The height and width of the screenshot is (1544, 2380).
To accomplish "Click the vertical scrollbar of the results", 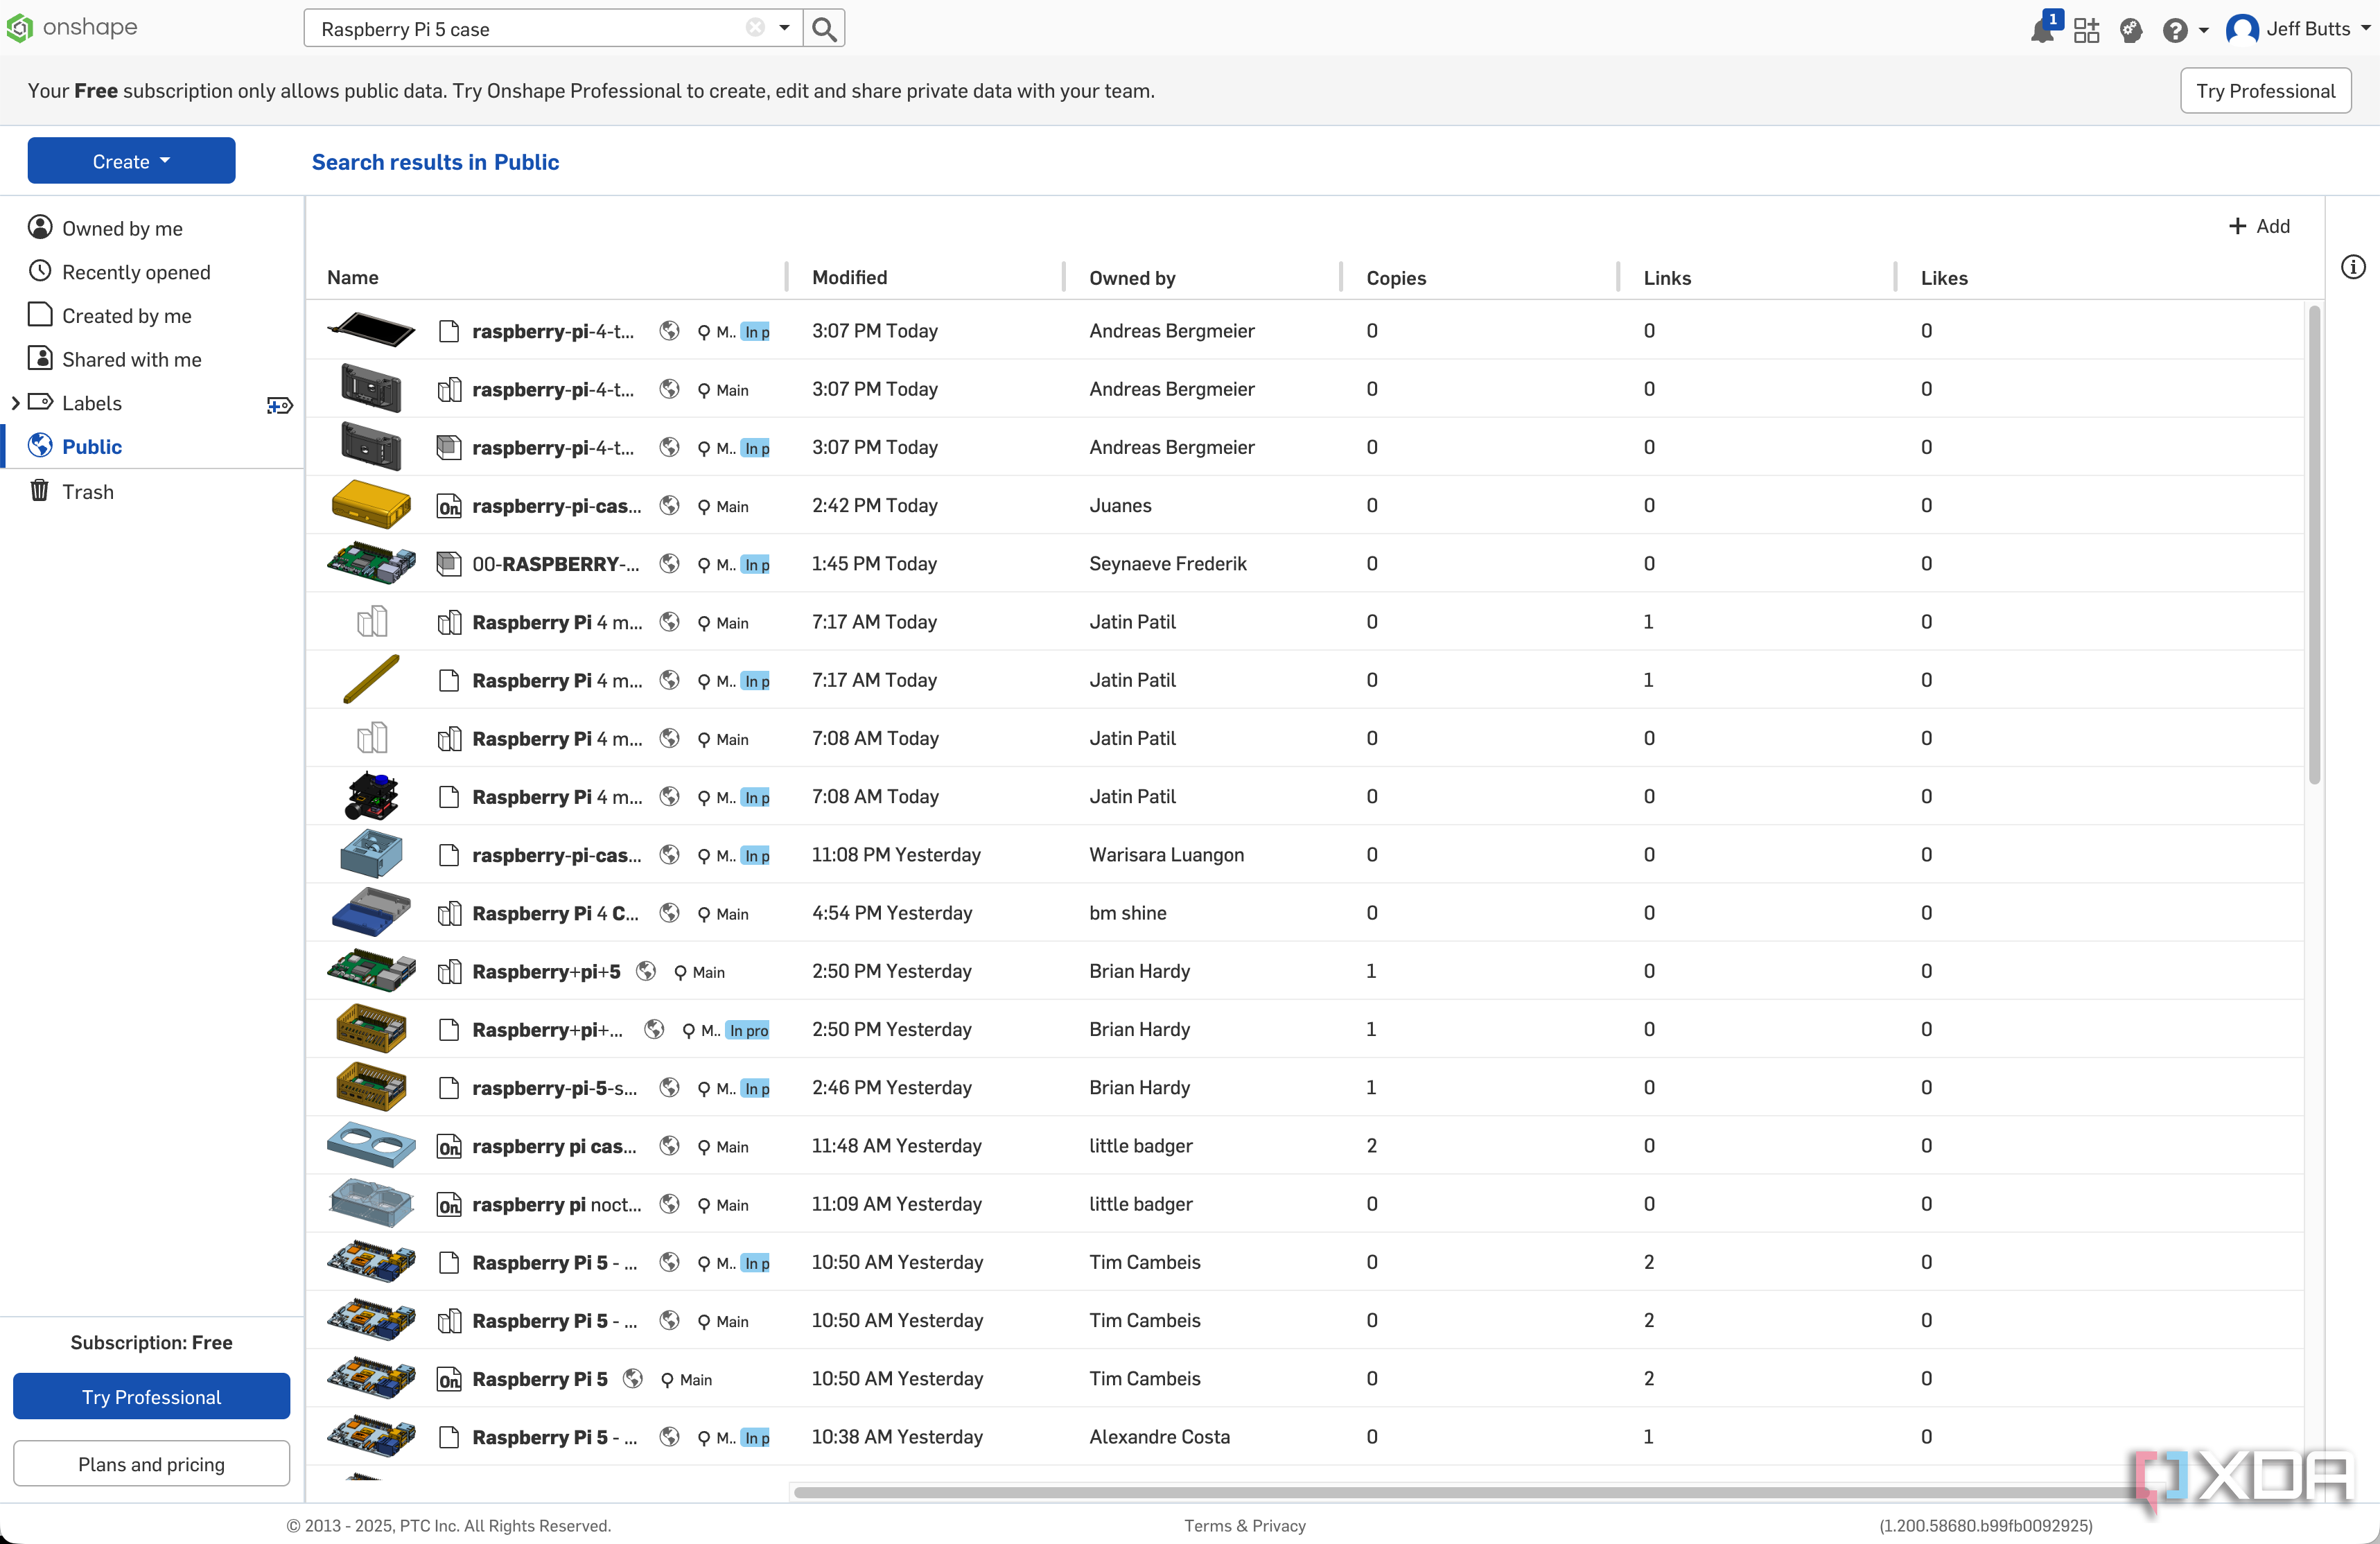I will (x=2314, y=545).
